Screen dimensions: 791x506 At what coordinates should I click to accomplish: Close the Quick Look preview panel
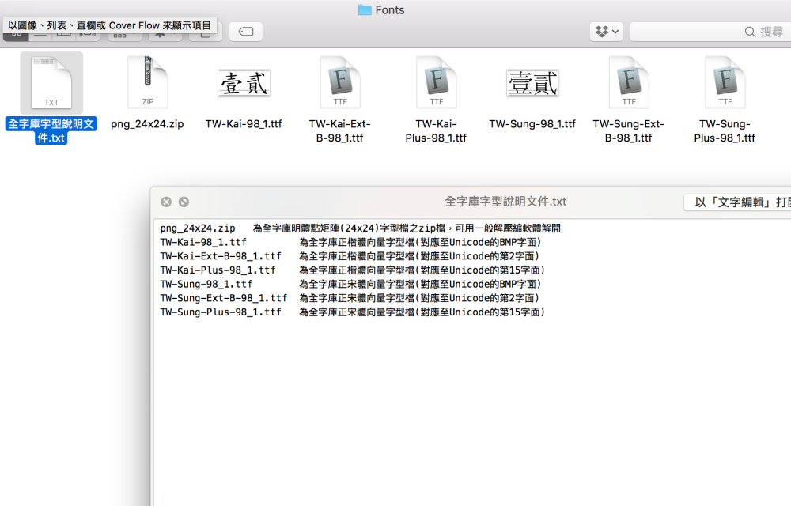pyautogui.click(x=166, y=202)
